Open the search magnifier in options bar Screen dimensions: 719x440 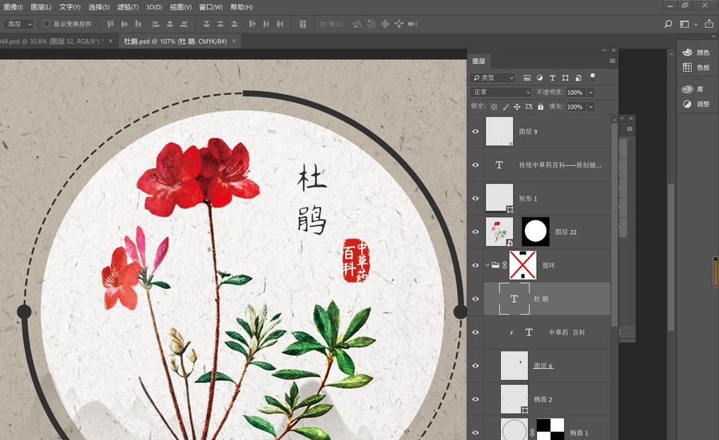tap(668, 24)
